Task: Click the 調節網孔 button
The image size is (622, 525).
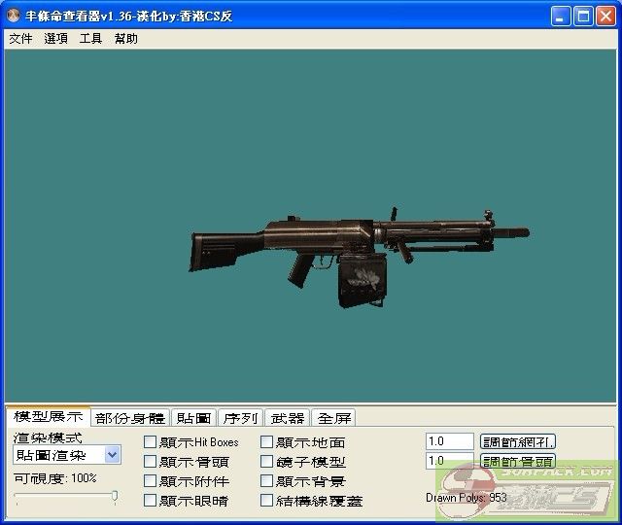Action: coord(518,441)
